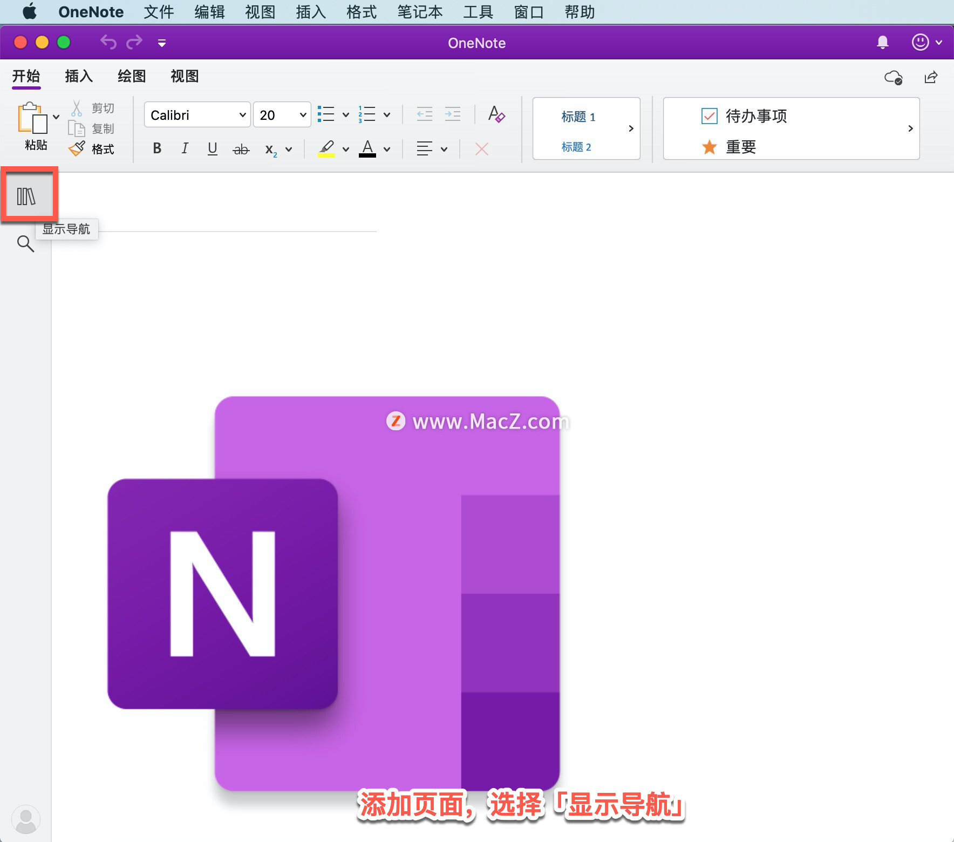Click the 复制 label
The width and height of the screenshot is (954, 842).
click(103, 128)
